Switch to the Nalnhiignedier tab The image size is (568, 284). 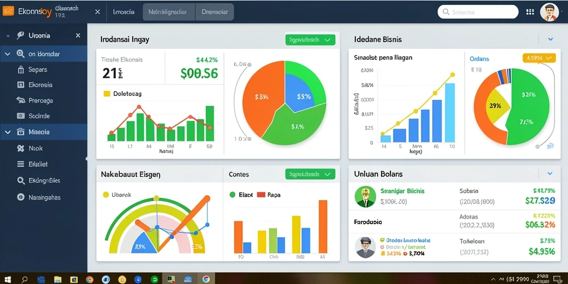169,12
